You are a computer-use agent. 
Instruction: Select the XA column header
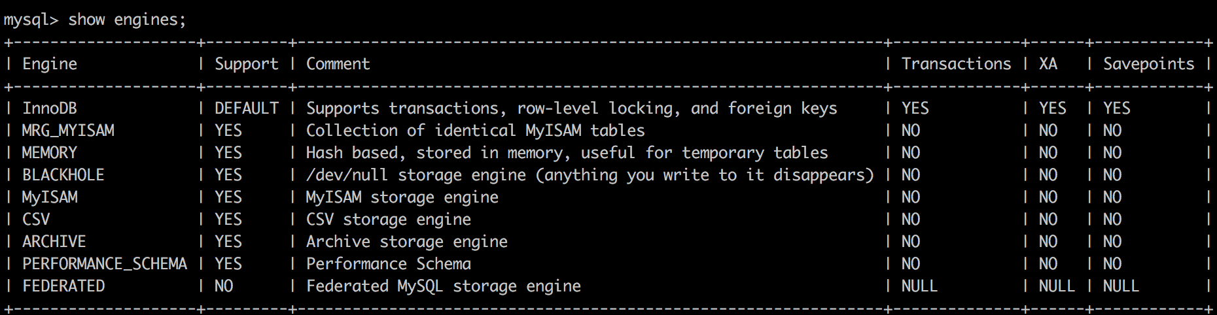point(1048,64)
